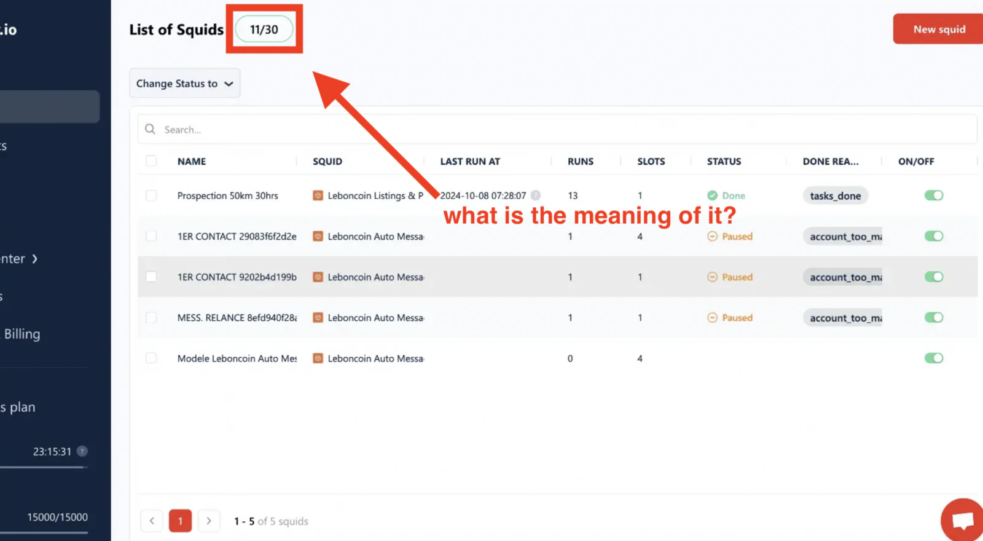Click Leboncoin icon in Modele Leboncoin row
Image resolution: width=983 pixels, height=541 pixels.
click(318, 358)
